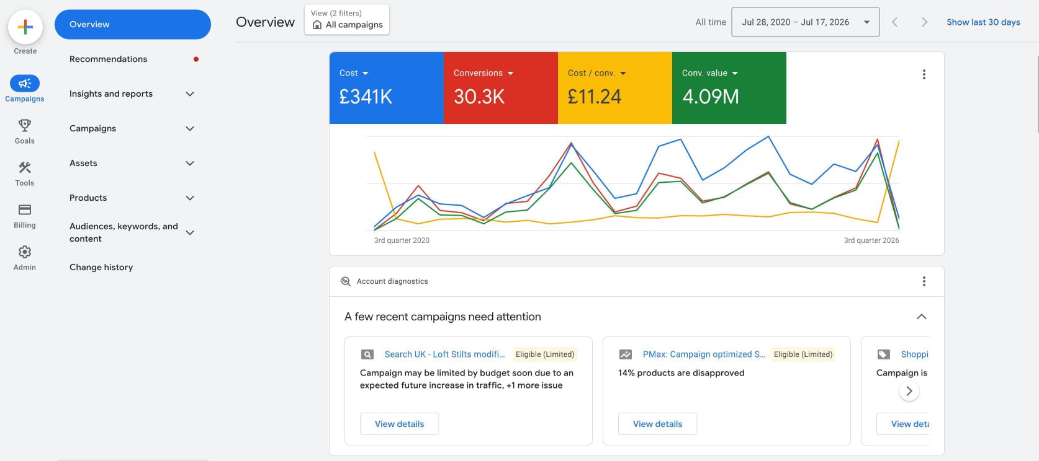The height and width of the screenshot is (461, 1039).
Task: Click the 4.09M conversion value figure
Action: pyautogui.click(x=710, y=97)
